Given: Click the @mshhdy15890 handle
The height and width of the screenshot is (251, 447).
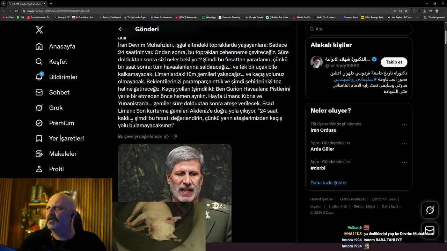Looking at the screenshot, I should pos(342,66).
